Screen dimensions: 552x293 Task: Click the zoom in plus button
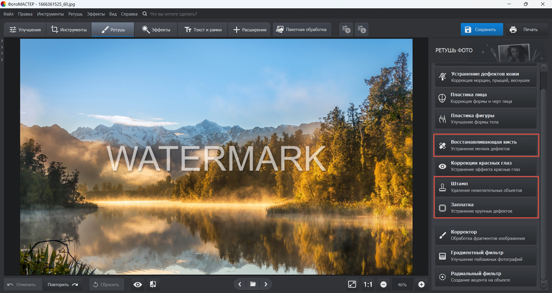click(x=421, y=285)
